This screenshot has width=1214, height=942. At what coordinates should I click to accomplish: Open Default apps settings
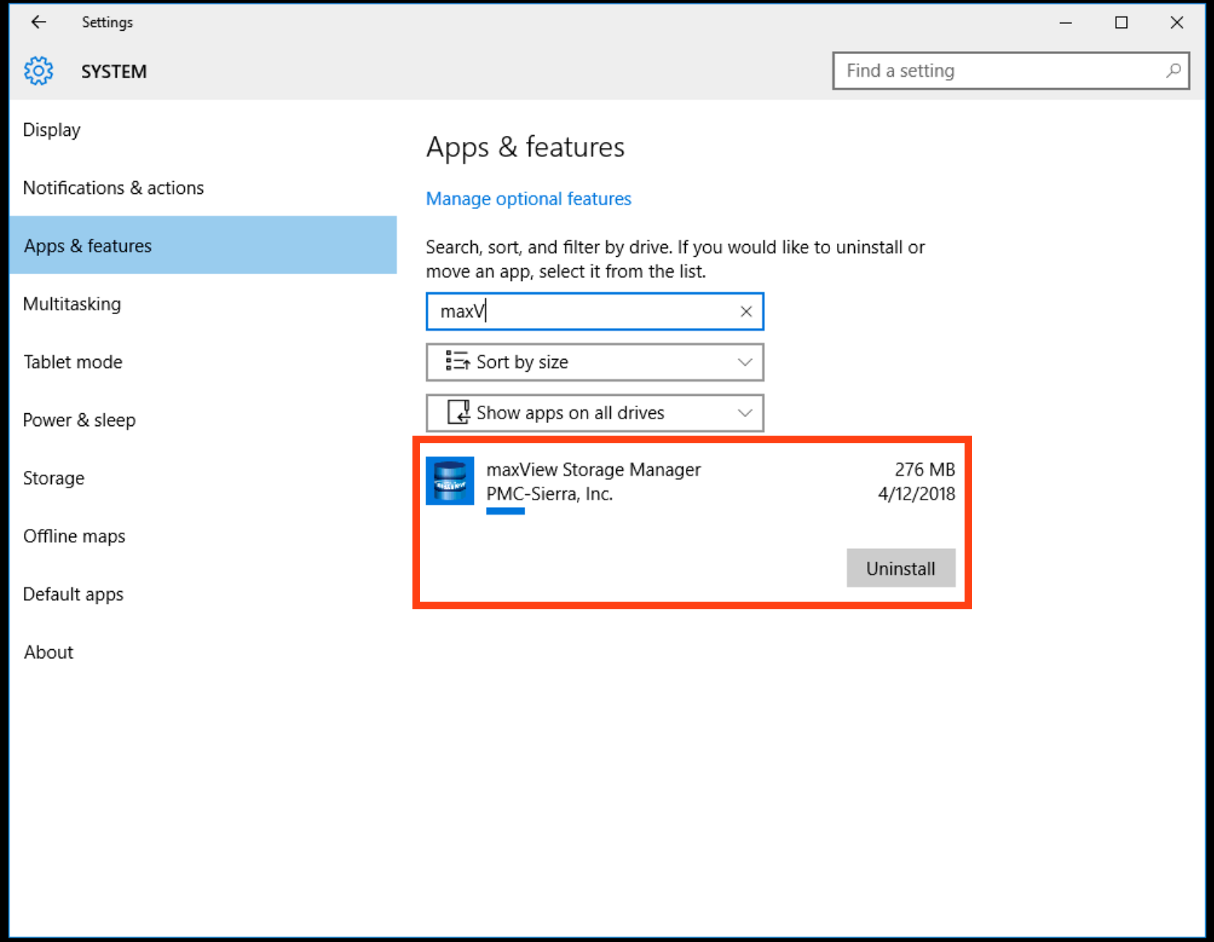[203, 594]
